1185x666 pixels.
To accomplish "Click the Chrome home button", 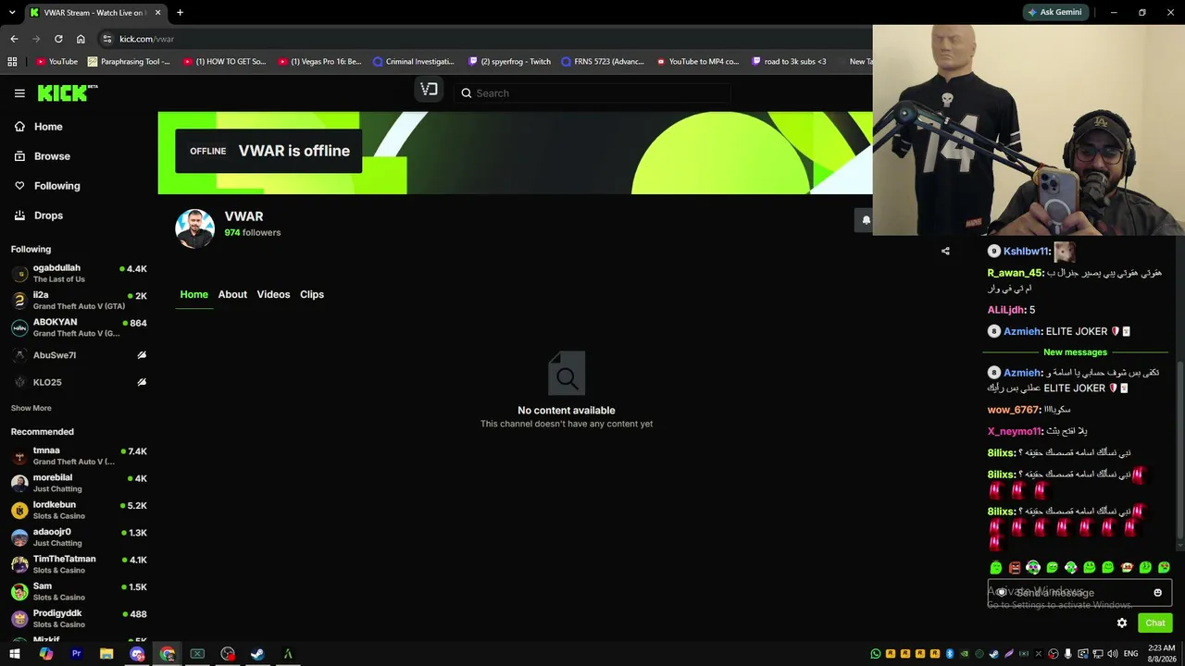I will tap(81, 39).
